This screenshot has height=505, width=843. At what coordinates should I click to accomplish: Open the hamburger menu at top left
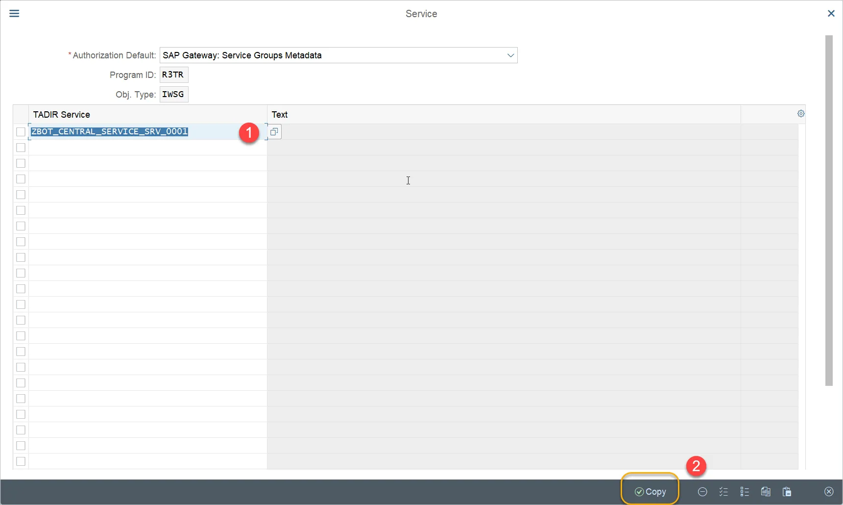click(x=14, y=13)
